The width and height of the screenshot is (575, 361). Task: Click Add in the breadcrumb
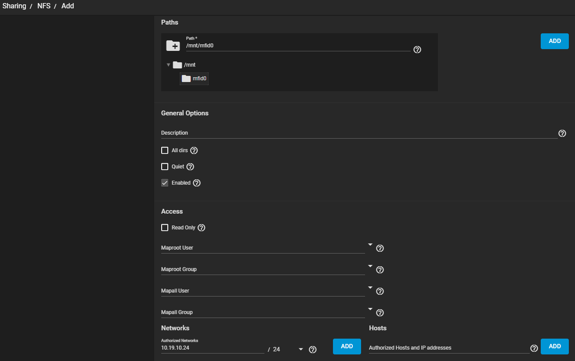point(68,6)
